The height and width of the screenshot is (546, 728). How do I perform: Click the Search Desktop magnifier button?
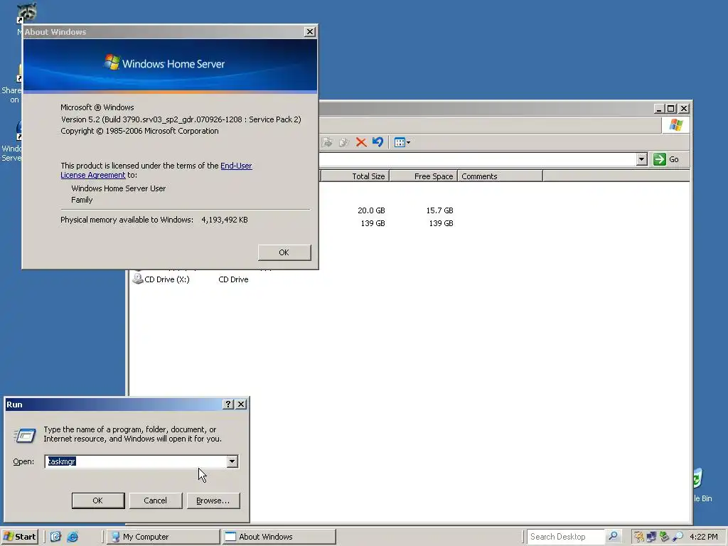click(613, 537)
